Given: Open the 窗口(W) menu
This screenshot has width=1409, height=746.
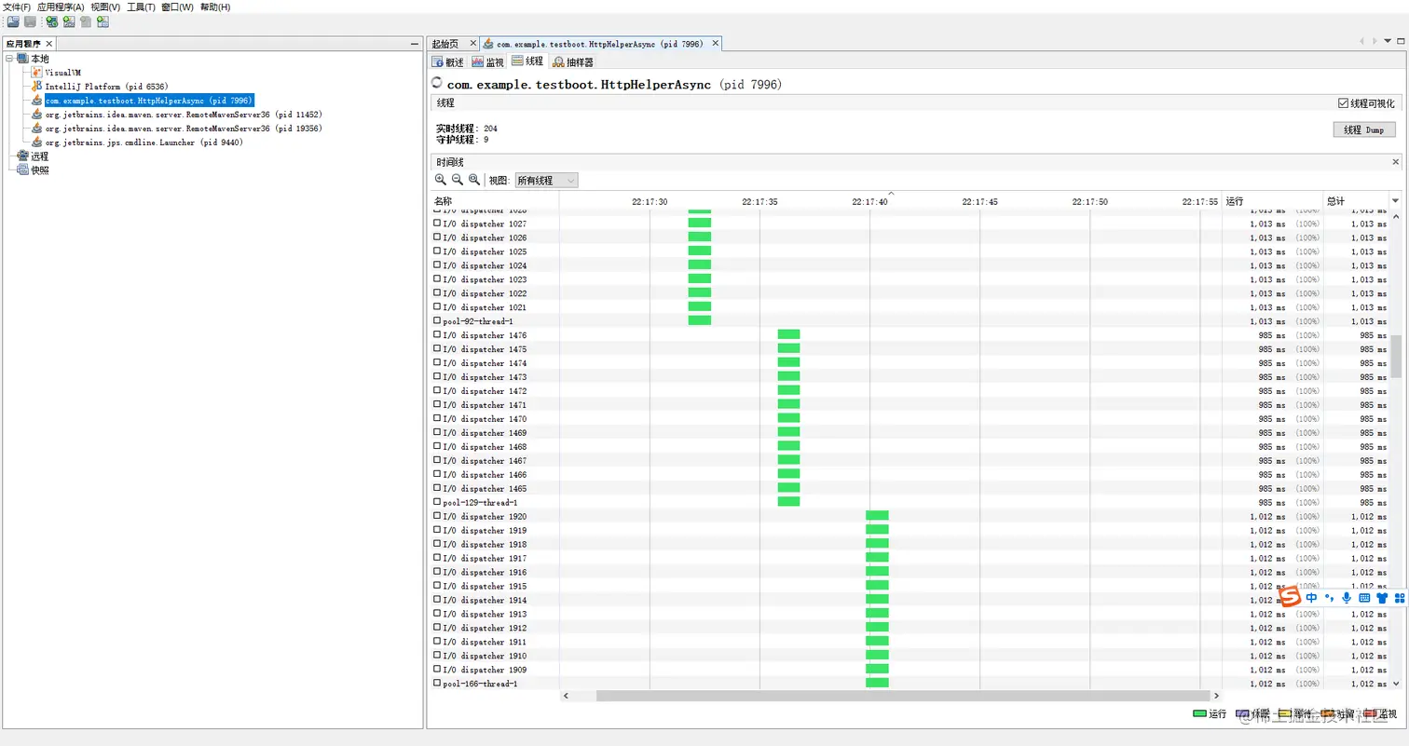Looking at the screenshot, I should pyautogui.click(x=177, y=7).
